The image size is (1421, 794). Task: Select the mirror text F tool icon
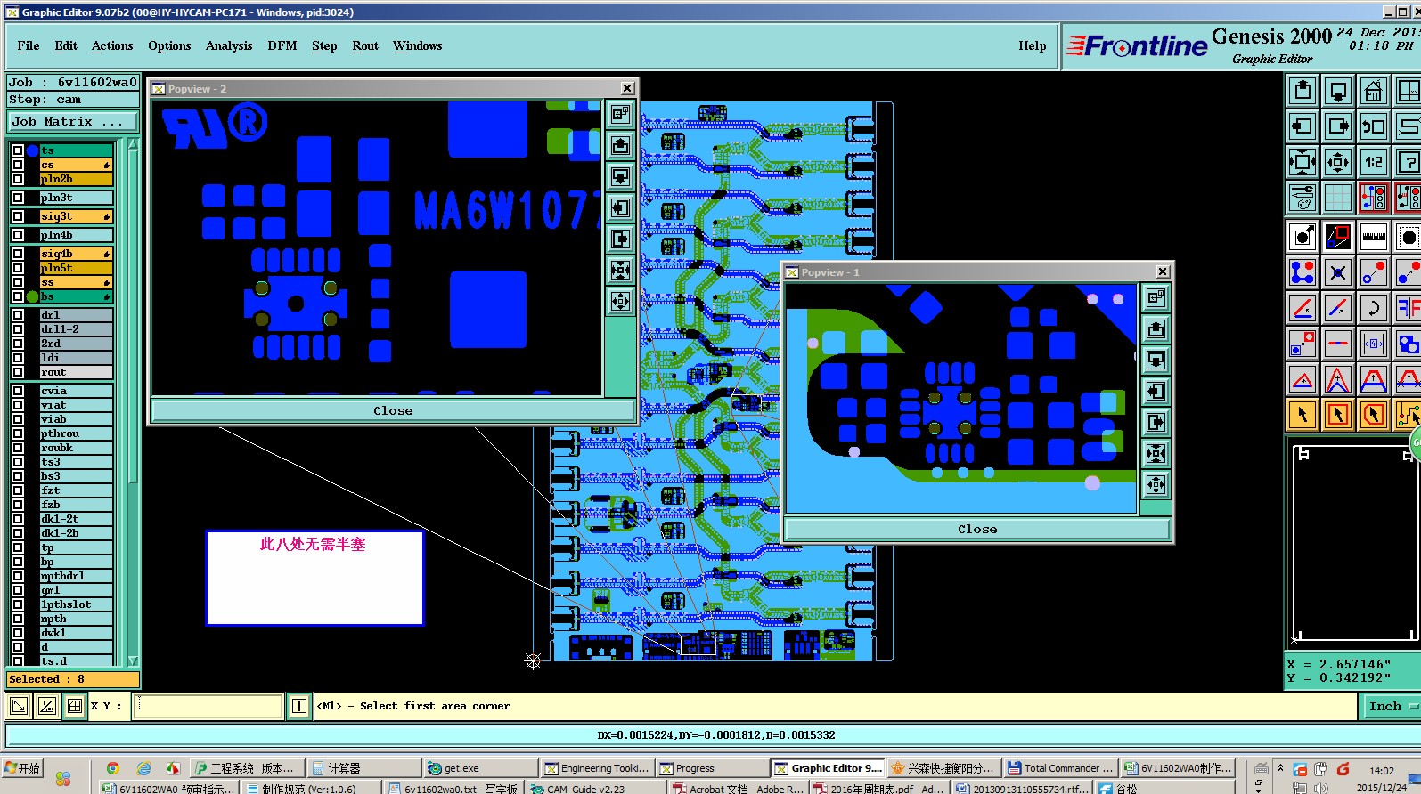[1408, 308]
